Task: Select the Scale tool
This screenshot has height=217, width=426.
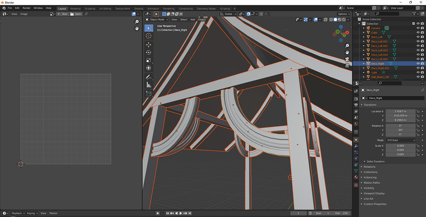Action: click(x=149, y=60)
